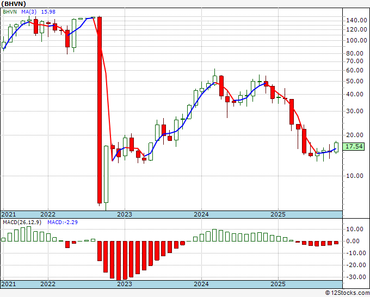Viewport: 370px width, 297px height.
Task: Click the 40.00 price axis label
Action: tap(355, 94)
